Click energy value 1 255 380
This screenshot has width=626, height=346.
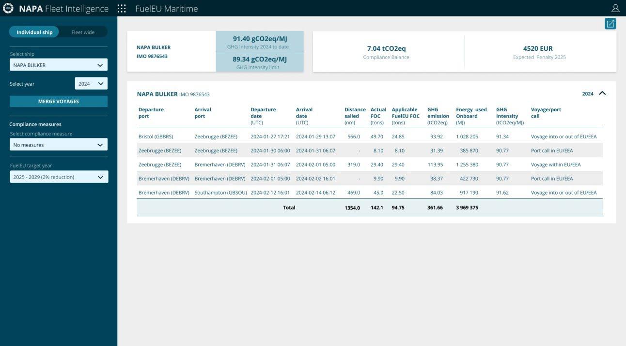[x=467, y=165]
